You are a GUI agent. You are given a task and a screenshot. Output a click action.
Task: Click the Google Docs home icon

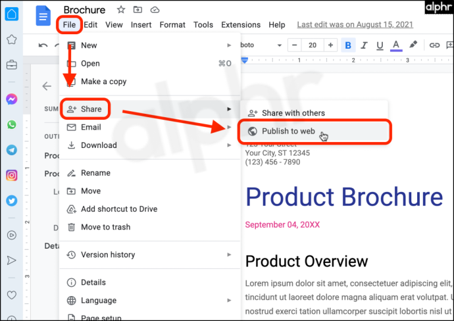pos(43,16)
